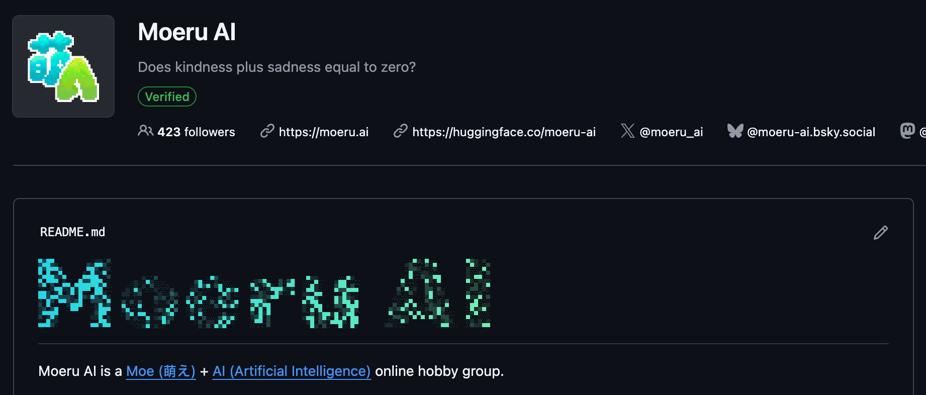This screenshot has height=395, width=926.
Task: Open the huggingface.co/moeru-ai link
Action: [504, 132]
